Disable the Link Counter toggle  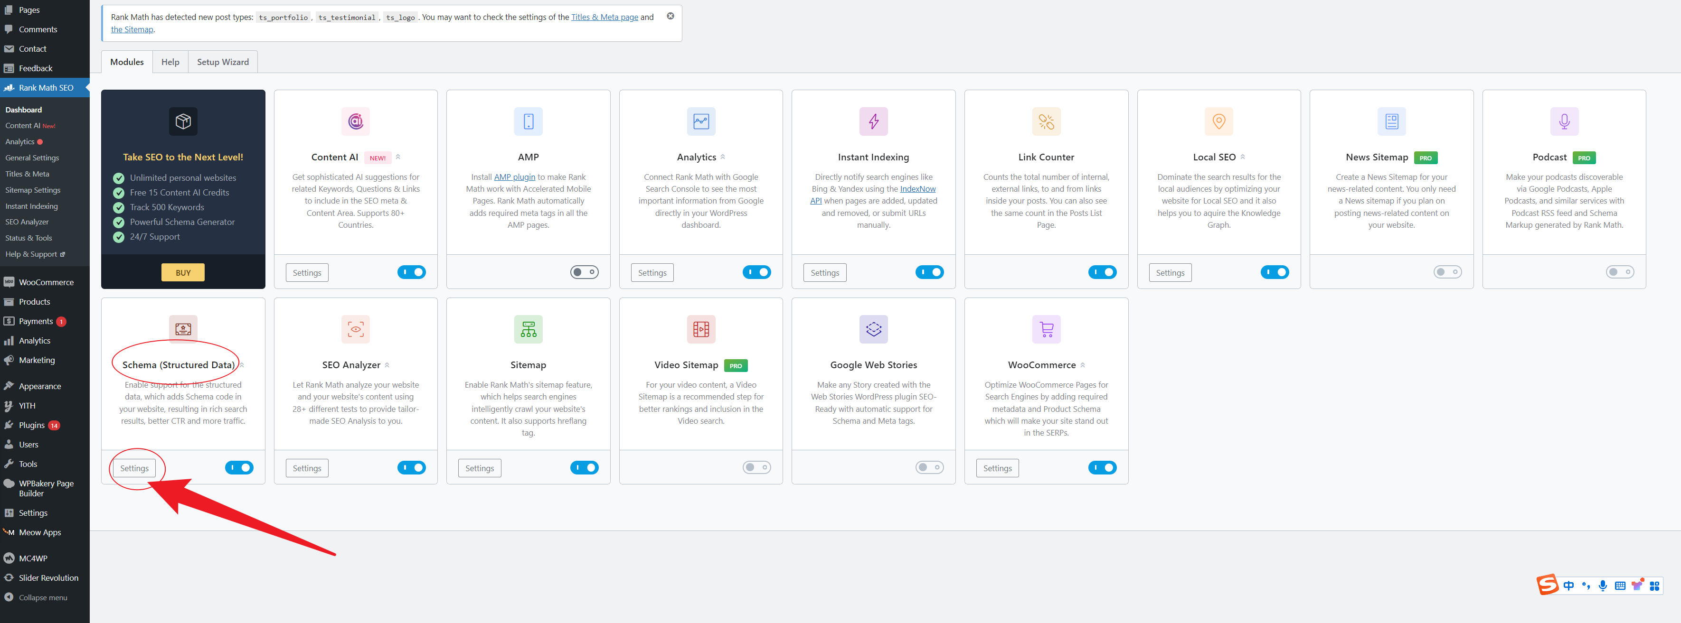point(1102,272)
